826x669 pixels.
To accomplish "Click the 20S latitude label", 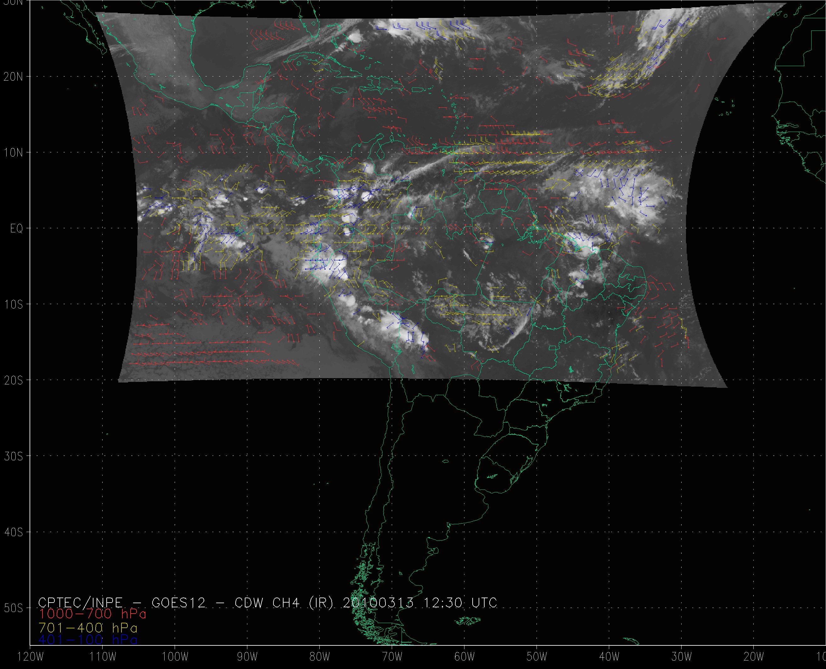I will (13, 380).
